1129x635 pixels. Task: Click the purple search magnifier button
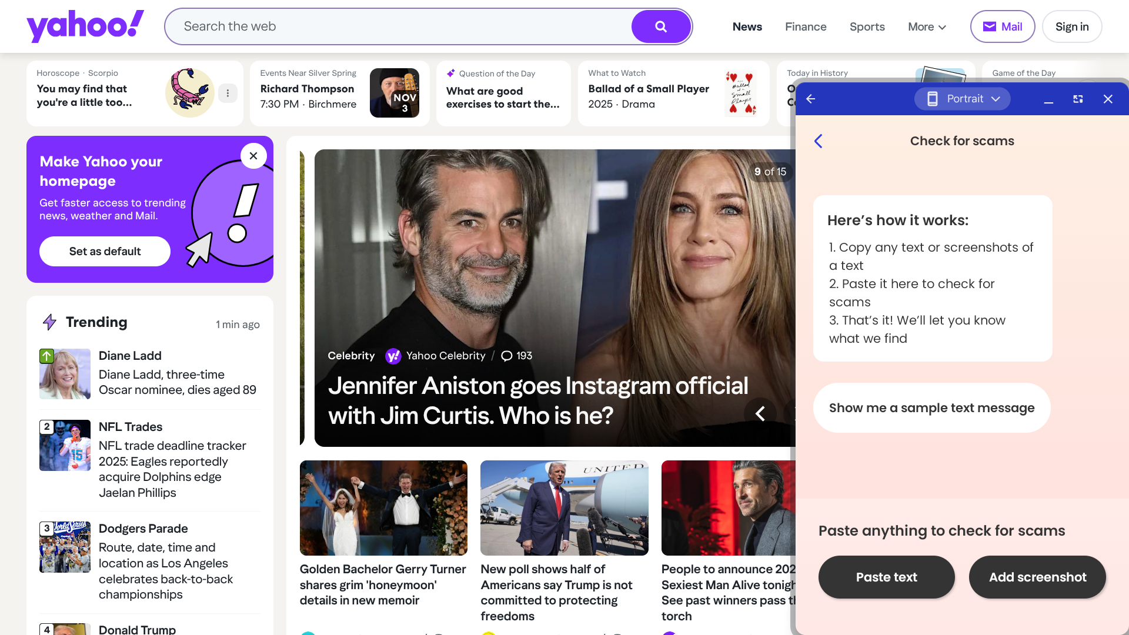(661, 26)
